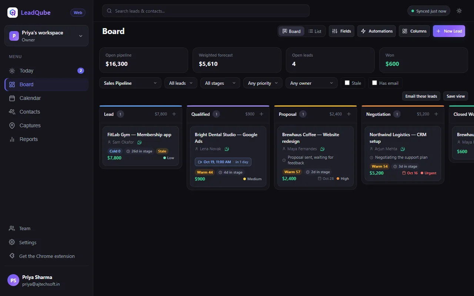Click the search leads & contacts field
This screenshot has width=474, height=296.
tap(206, 11)
